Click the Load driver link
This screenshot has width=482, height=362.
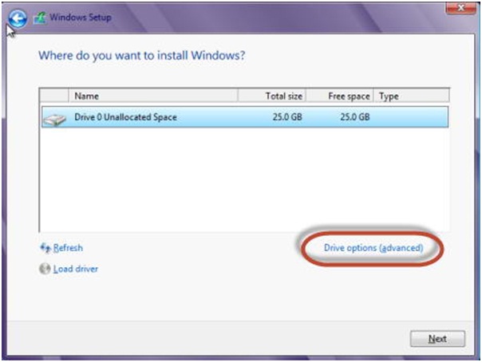coord(76,269)
